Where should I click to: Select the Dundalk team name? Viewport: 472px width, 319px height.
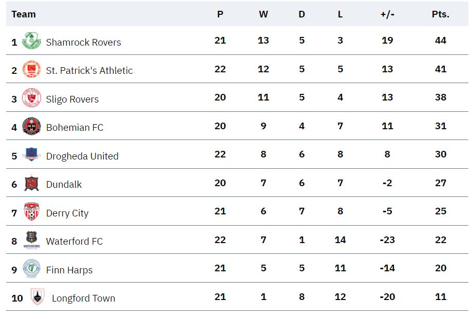pos(64,184)
